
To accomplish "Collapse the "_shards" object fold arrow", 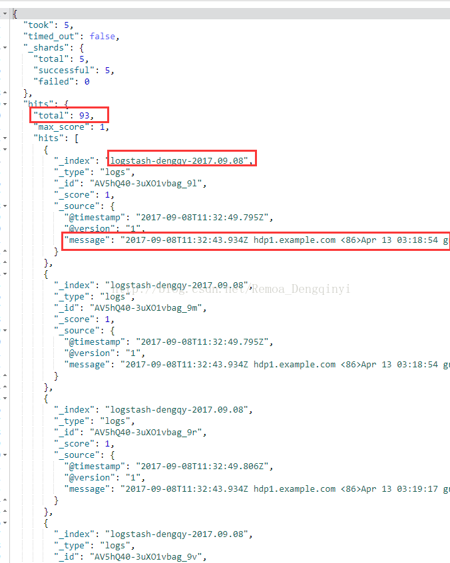I will (x=5, y=47).
